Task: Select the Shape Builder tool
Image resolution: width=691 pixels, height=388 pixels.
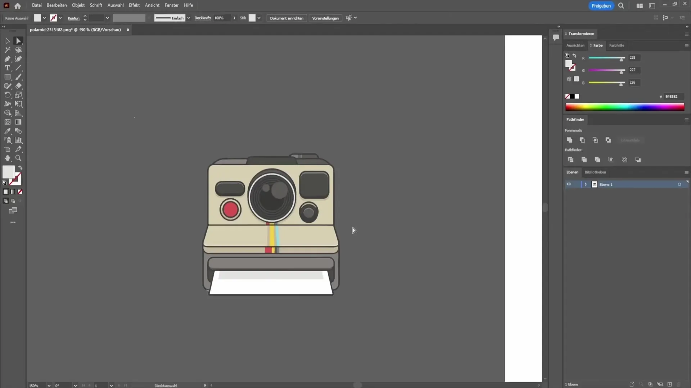Action: [x=8, y=113]
